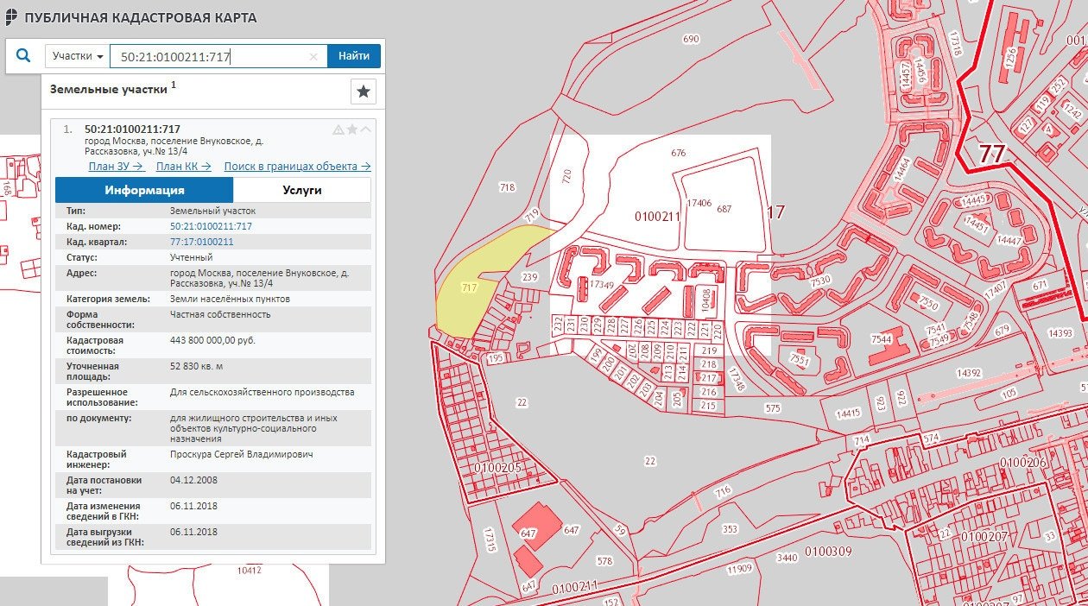The height and width of the screenshot is (606, 1088).
Task: Click the magnifying glass search icon
Action: [23, 56]
